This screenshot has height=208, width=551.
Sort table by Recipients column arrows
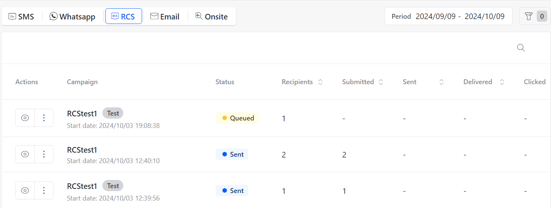click(320, 82)
